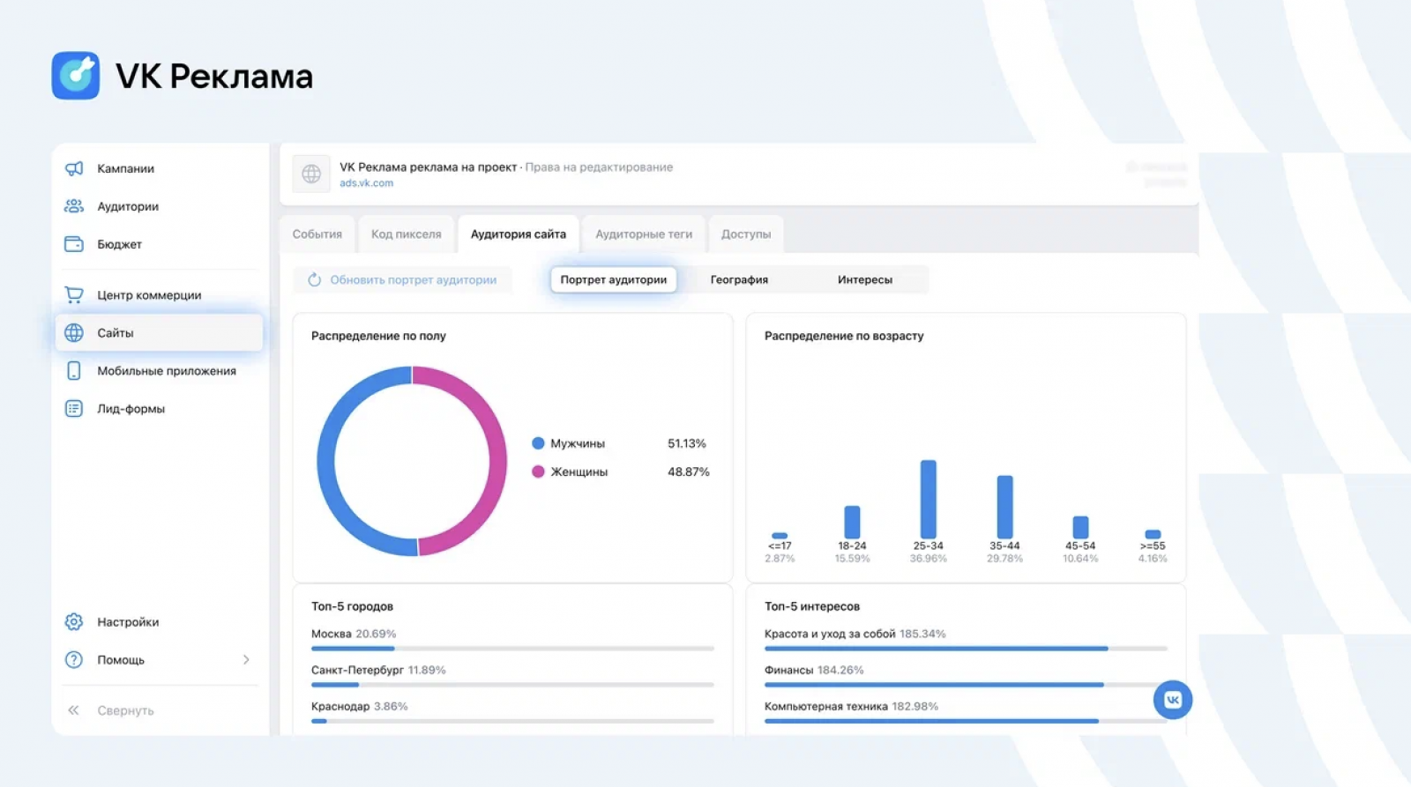1411x787 pixels.
Task: Open the ads.vk.com link
Action: pyautogui.click(x=367, y=183)
